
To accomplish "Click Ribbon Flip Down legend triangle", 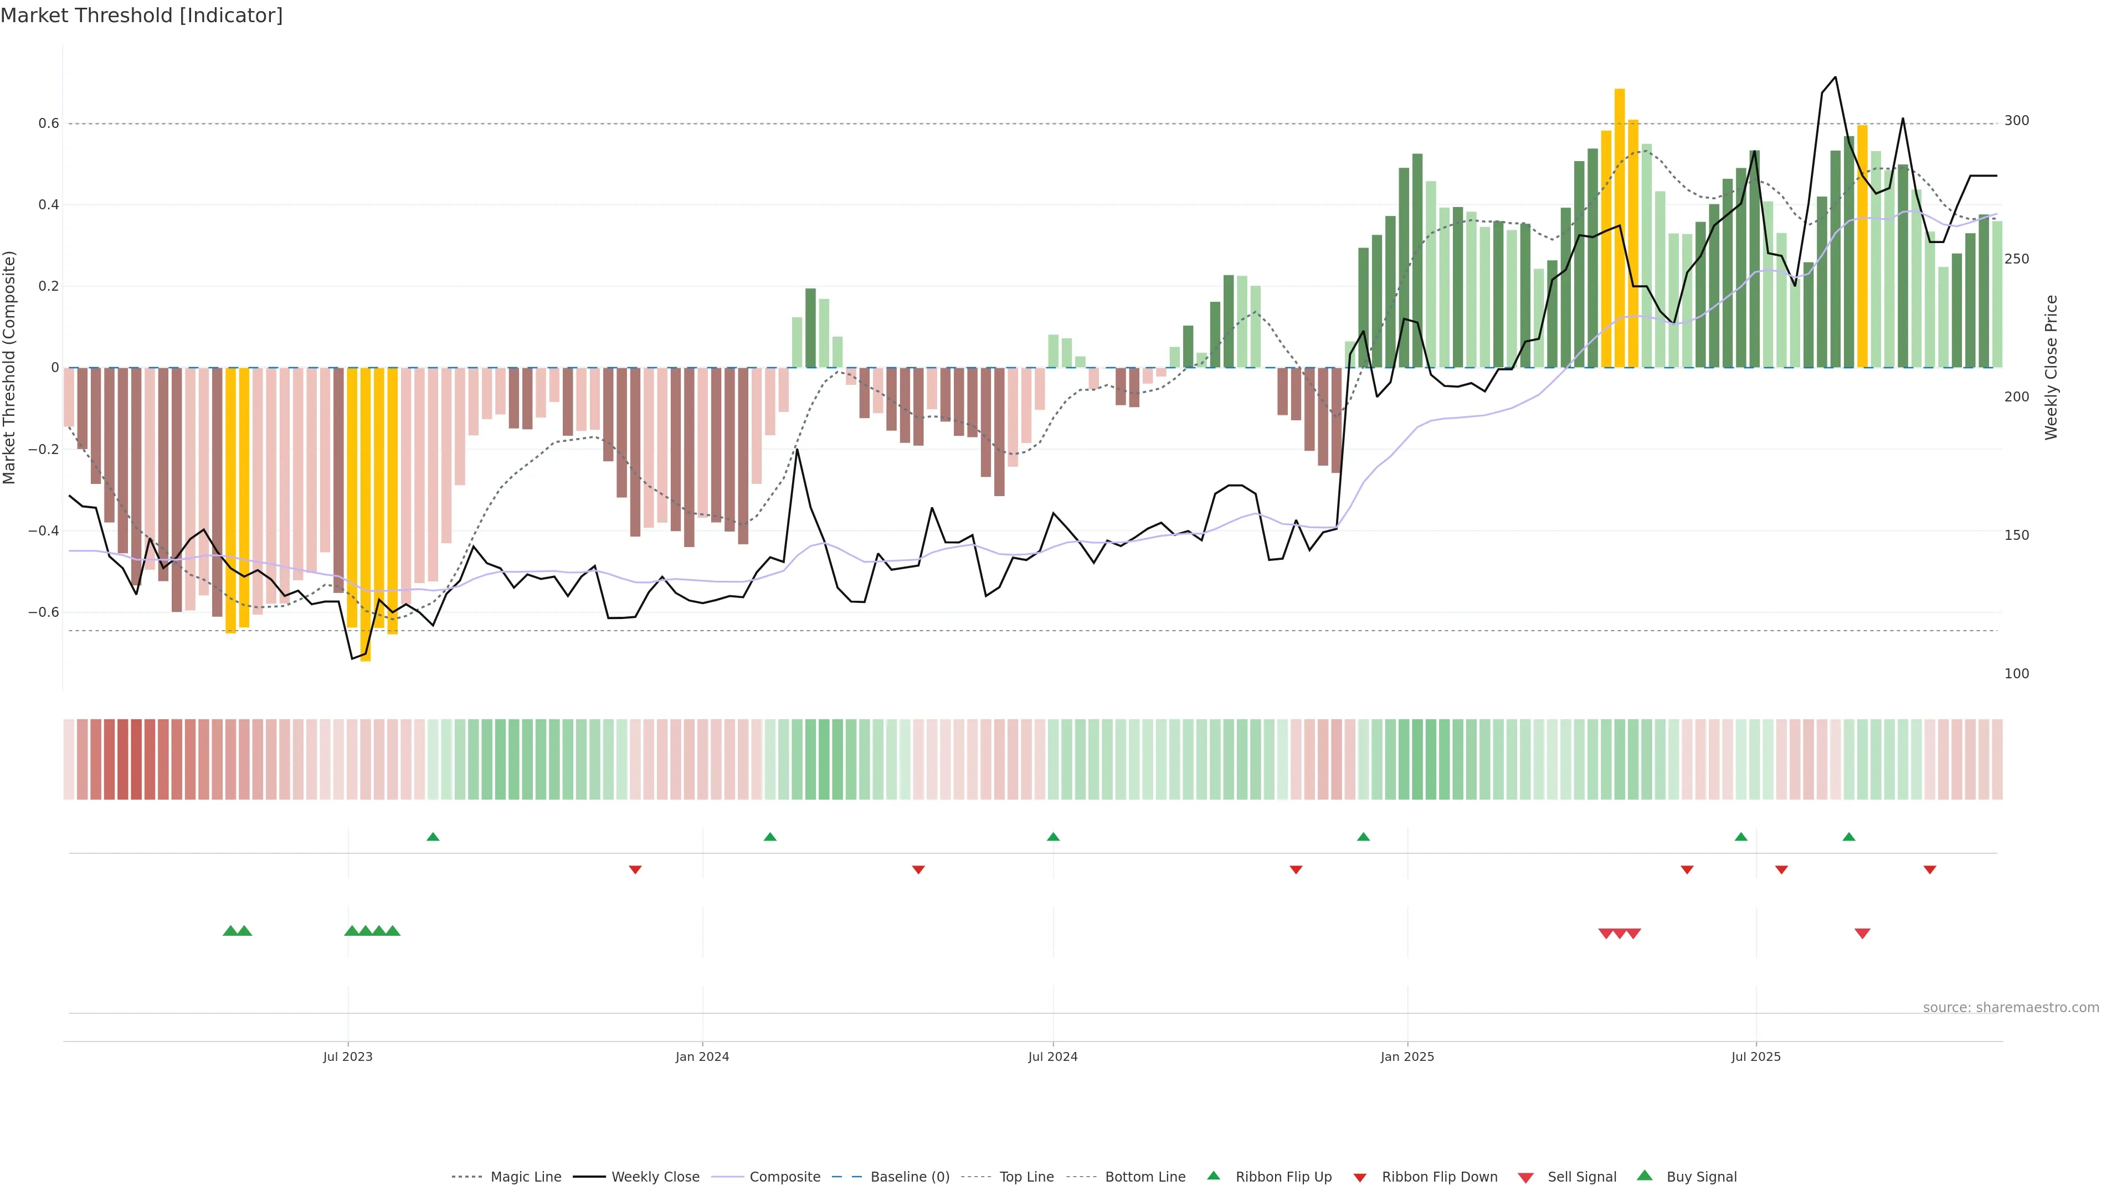I will coord(1360,1178).
